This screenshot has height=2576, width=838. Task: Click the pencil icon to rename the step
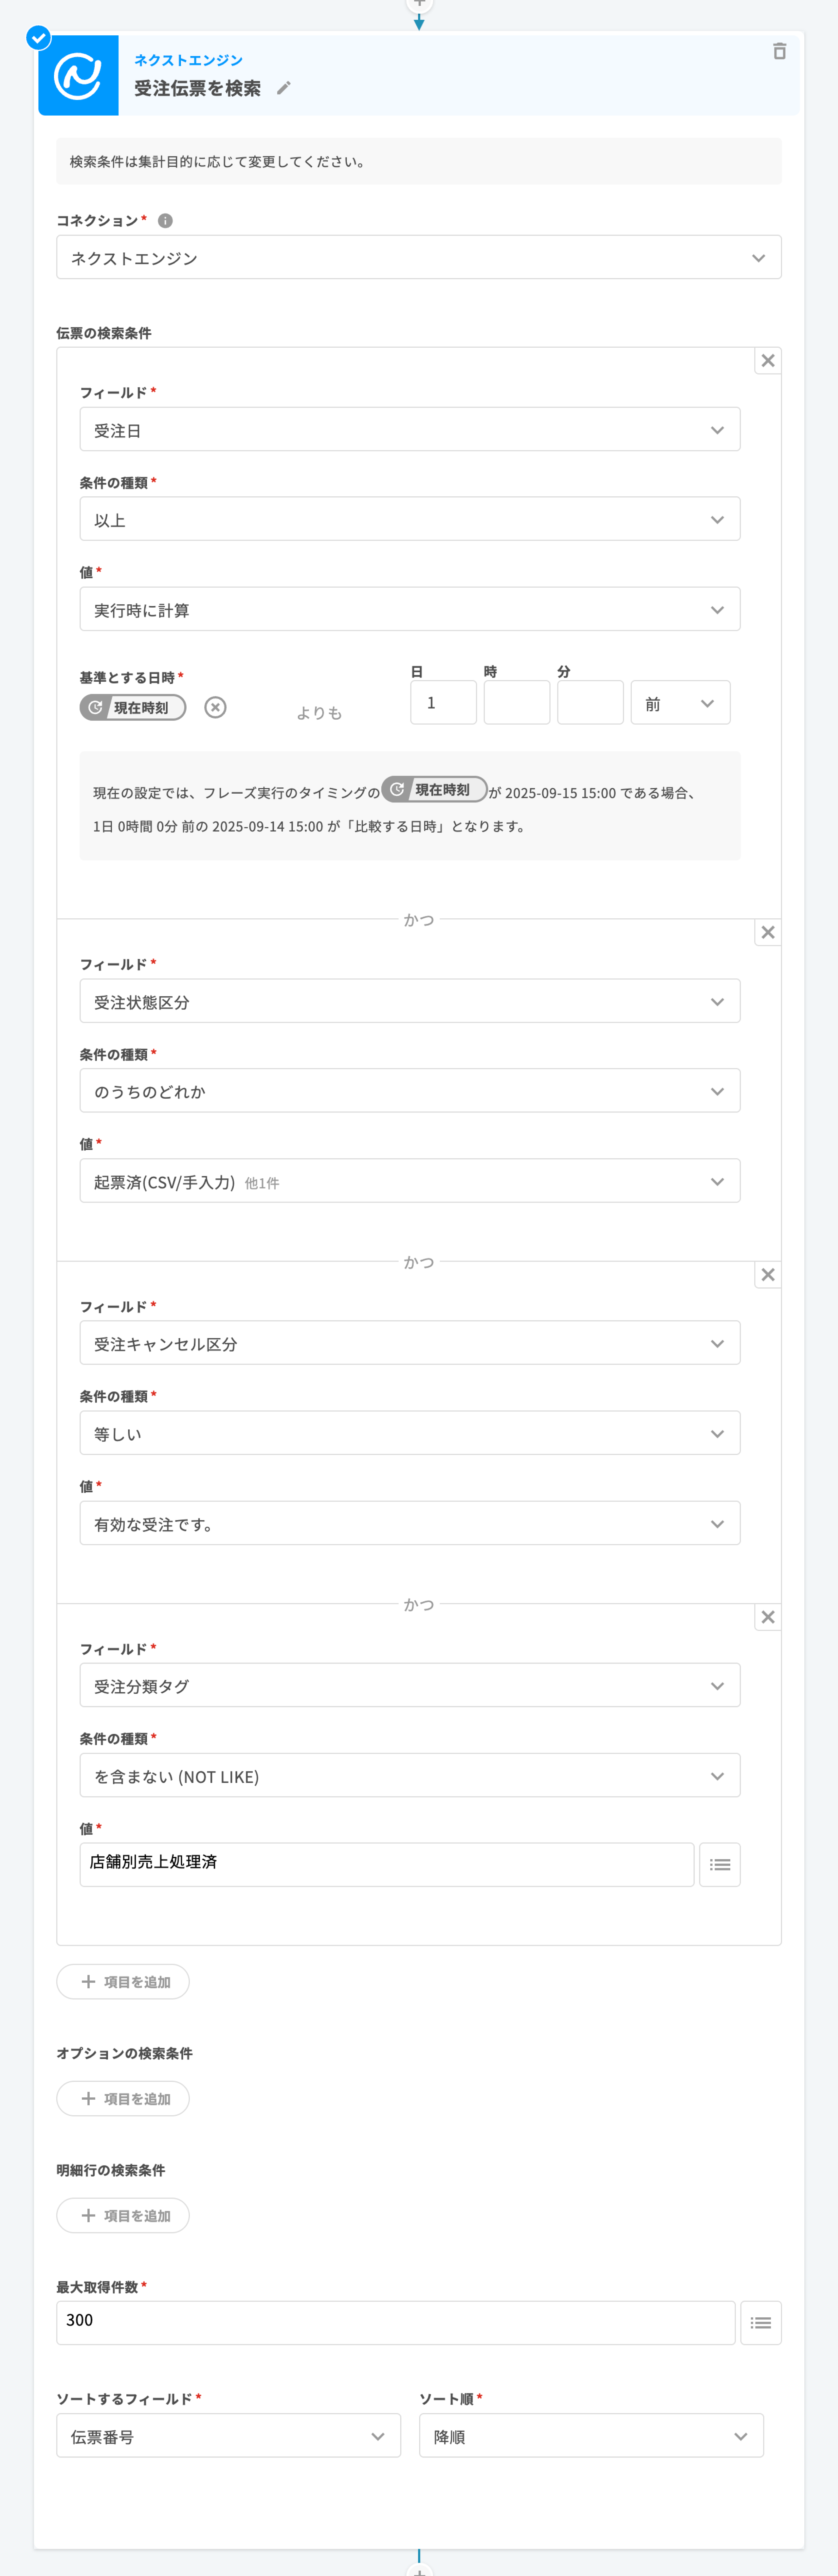(x=284, y=88)
